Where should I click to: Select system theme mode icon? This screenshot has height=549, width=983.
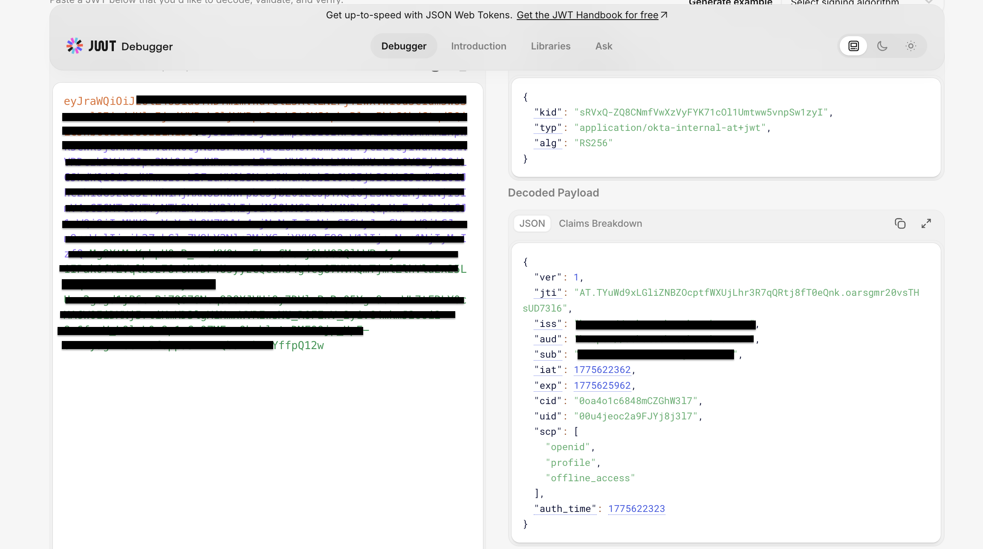[853, 46]
